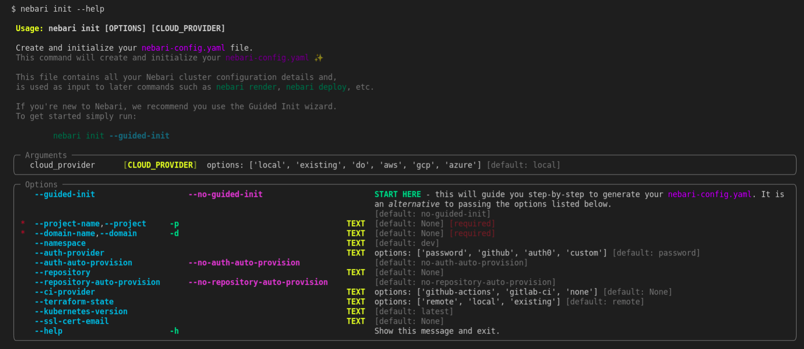This screenshot has height=349, width=804.
Task: Click the sparkles emoji after the dimmed nebari-config.yaml
Action: (318, 58)
